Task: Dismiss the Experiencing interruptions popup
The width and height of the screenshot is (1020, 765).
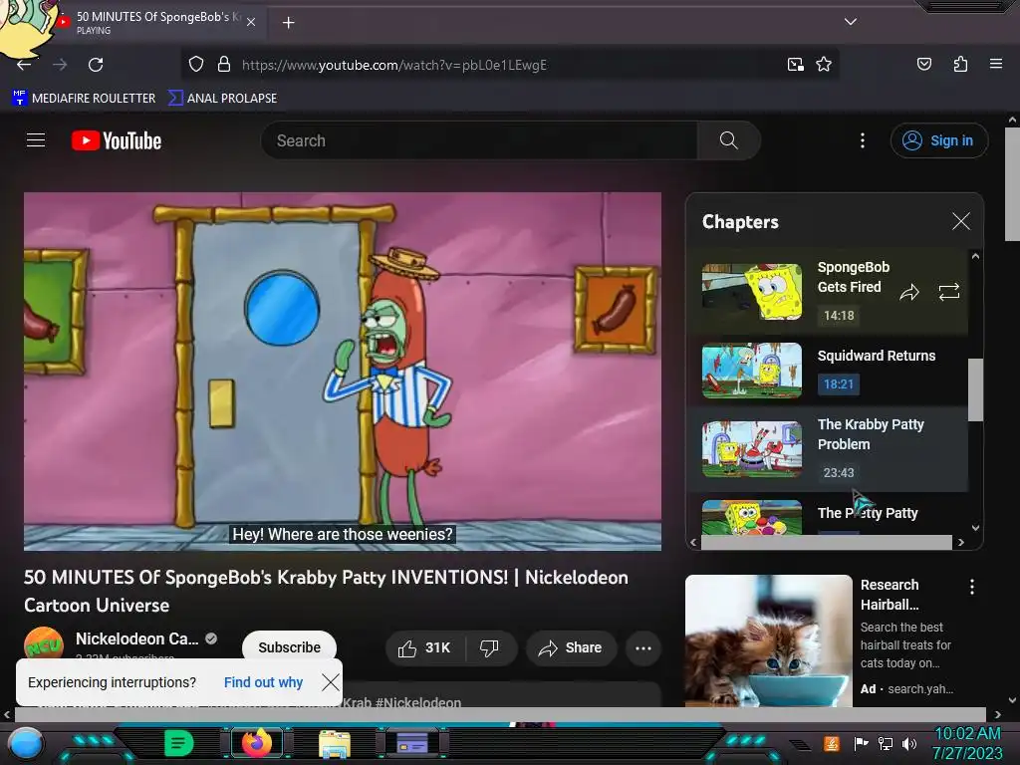Action: coord(331,682)
